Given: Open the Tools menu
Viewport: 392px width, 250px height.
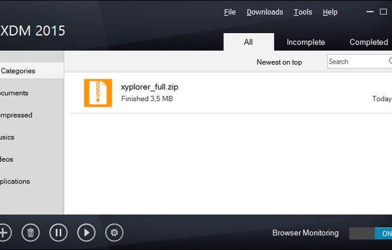Looking at the screenshot, I should [303, 12].
